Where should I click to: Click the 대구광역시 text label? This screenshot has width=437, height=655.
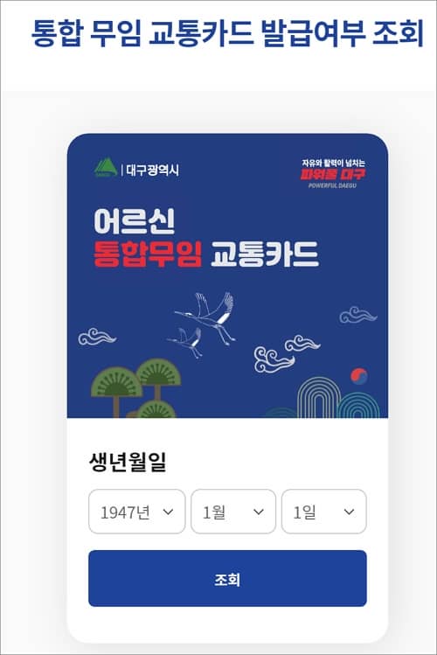[x=152, y=170]
